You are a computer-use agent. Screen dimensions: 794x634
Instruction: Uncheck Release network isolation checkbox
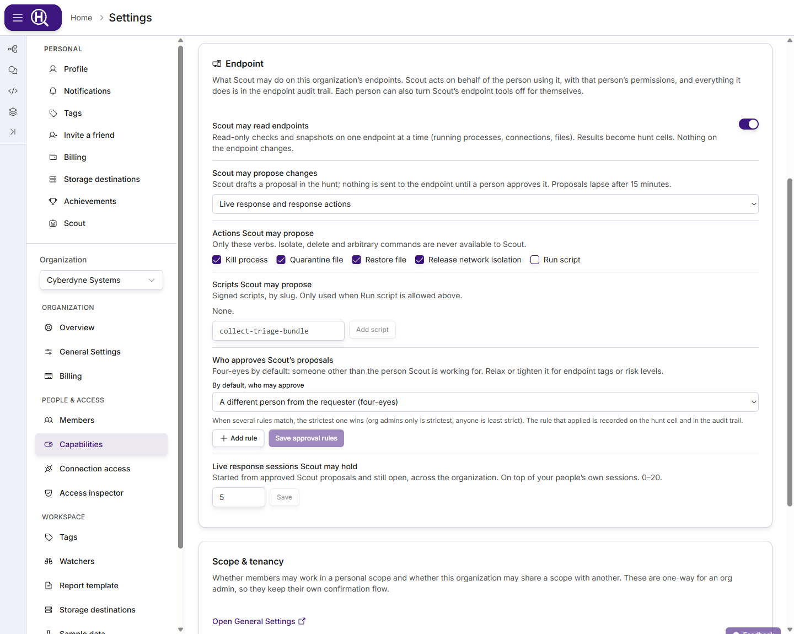[x=420, y=260]
